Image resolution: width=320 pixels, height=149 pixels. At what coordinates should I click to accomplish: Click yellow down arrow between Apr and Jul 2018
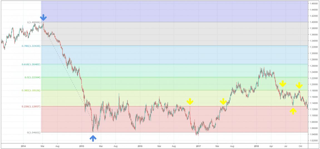coord(283,83)
